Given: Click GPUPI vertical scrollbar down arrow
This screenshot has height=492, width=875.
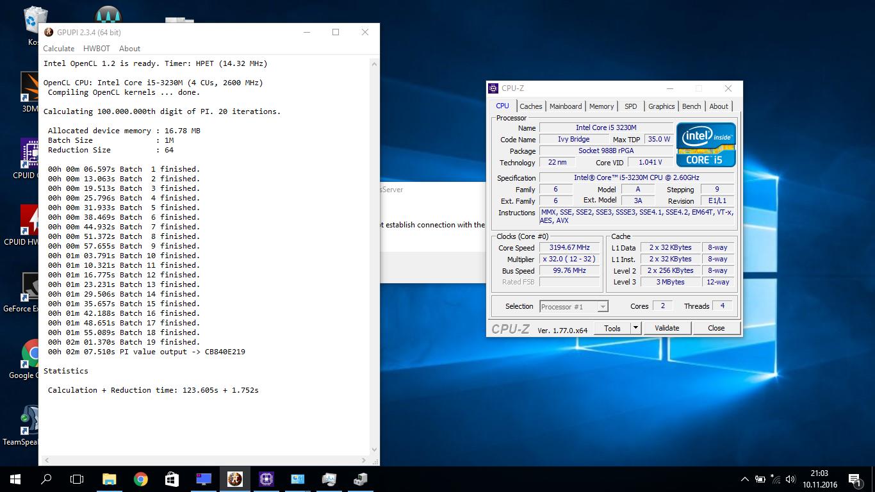Looking at the screenshot, I should coord(375,450).
